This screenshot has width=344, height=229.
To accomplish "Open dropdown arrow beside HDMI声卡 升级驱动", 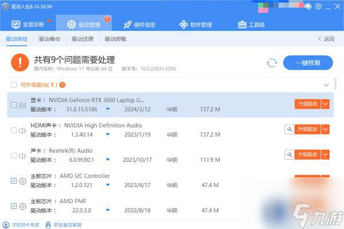I will click(x=325, y=129).
